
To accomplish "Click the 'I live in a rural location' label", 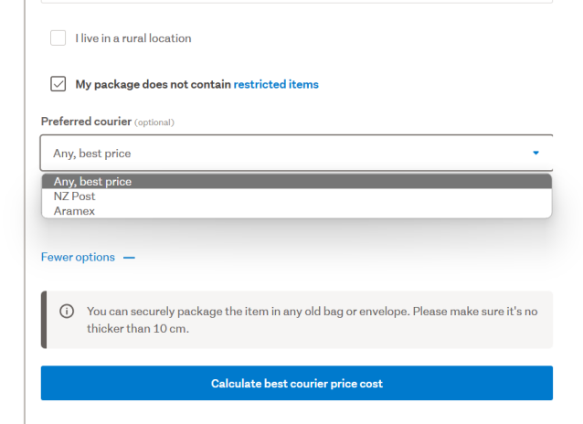I will pos(133,38).
